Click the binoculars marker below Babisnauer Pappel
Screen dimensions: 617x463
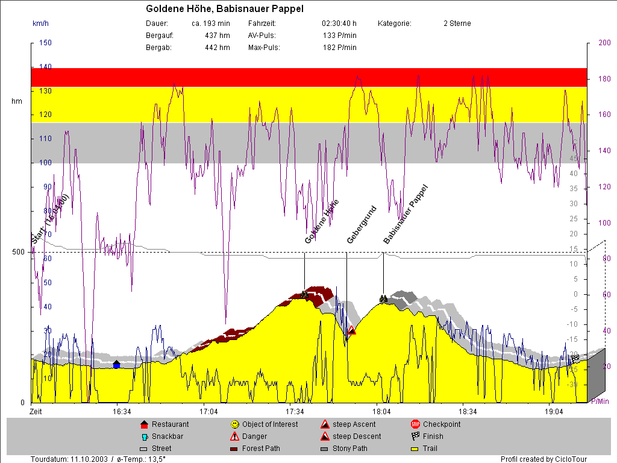click(383, 298)
